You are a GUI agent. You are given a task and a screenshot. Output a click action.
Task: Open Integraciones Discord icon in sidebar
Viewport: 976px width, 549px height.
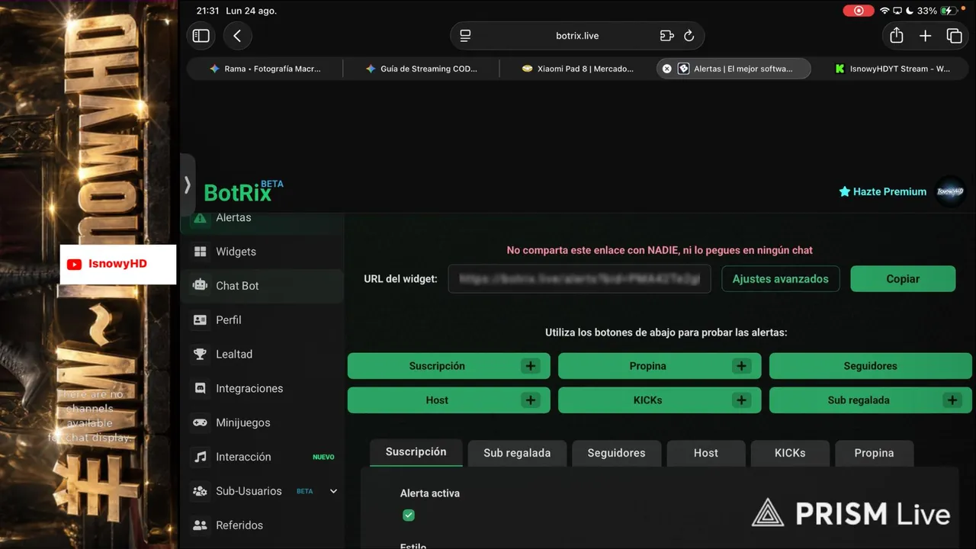[200, 388]
